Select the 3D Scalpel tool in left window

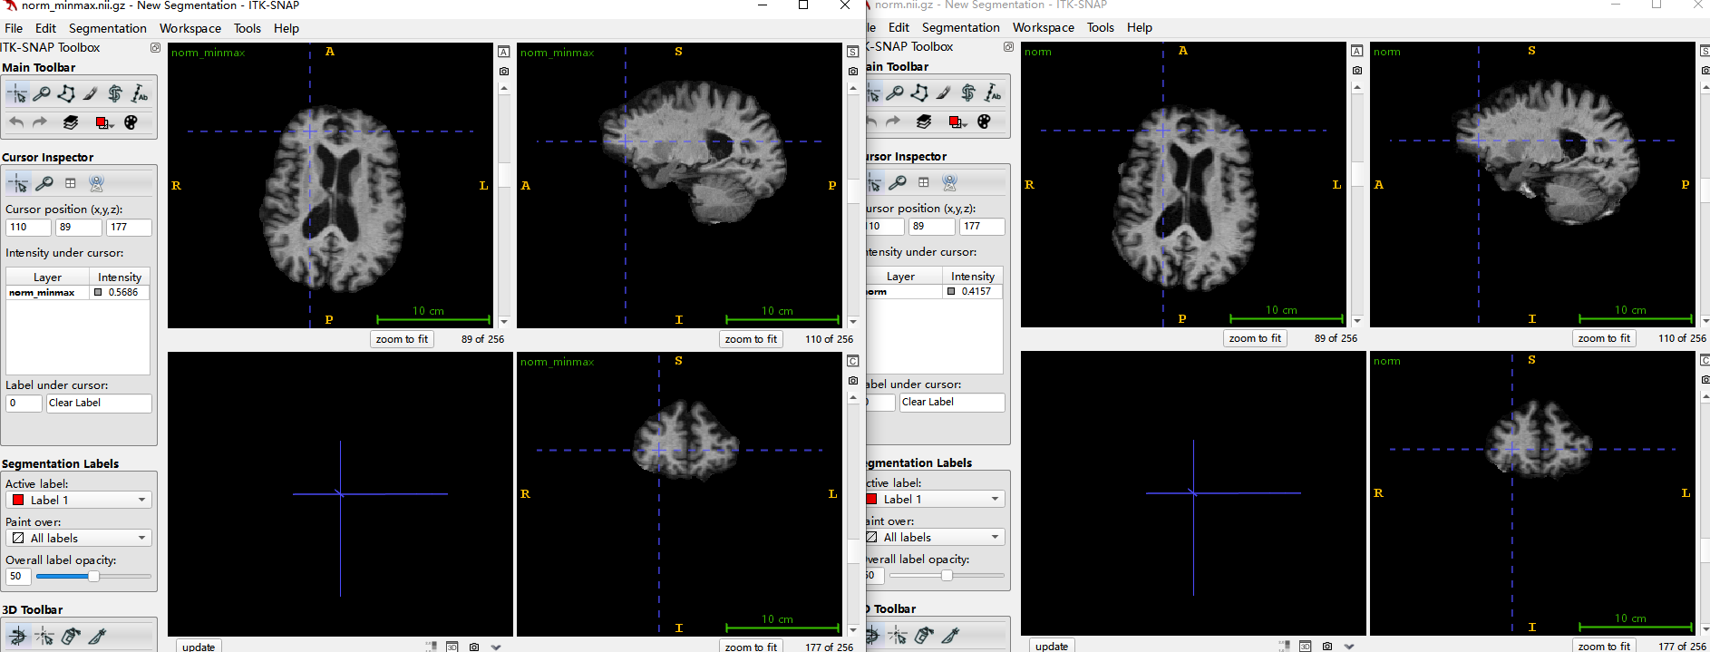point(97,637)
